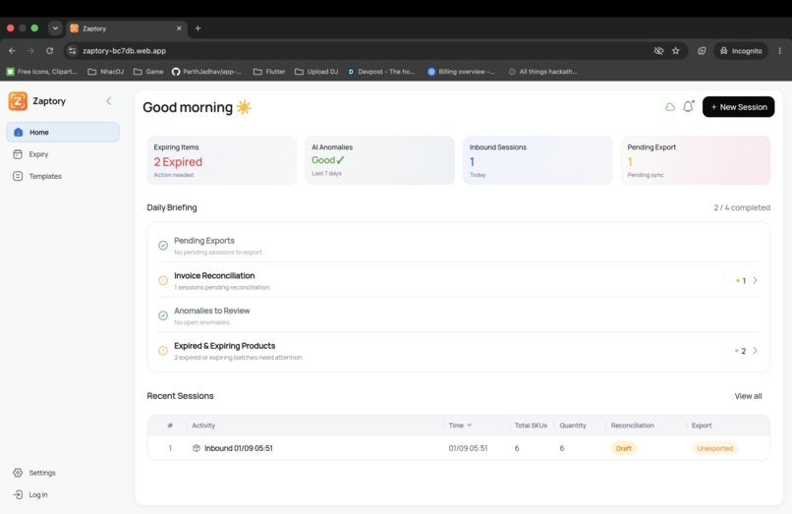
Task: Reload the page
Action: 49,50
